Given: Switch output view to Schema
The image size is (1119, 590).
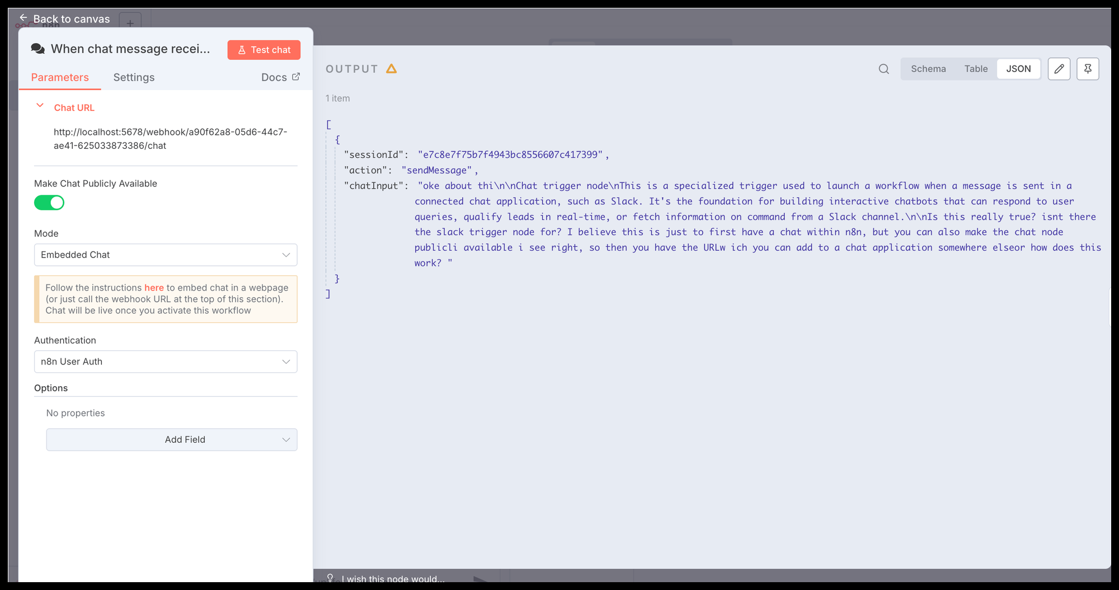Looking at the screenshot, I should click(x=928, y=69).
